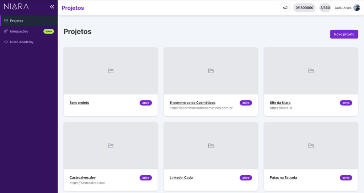Click Cadu Alves profile avatar
This screenshot has width=364, height=193.
(x=357, y=8)
